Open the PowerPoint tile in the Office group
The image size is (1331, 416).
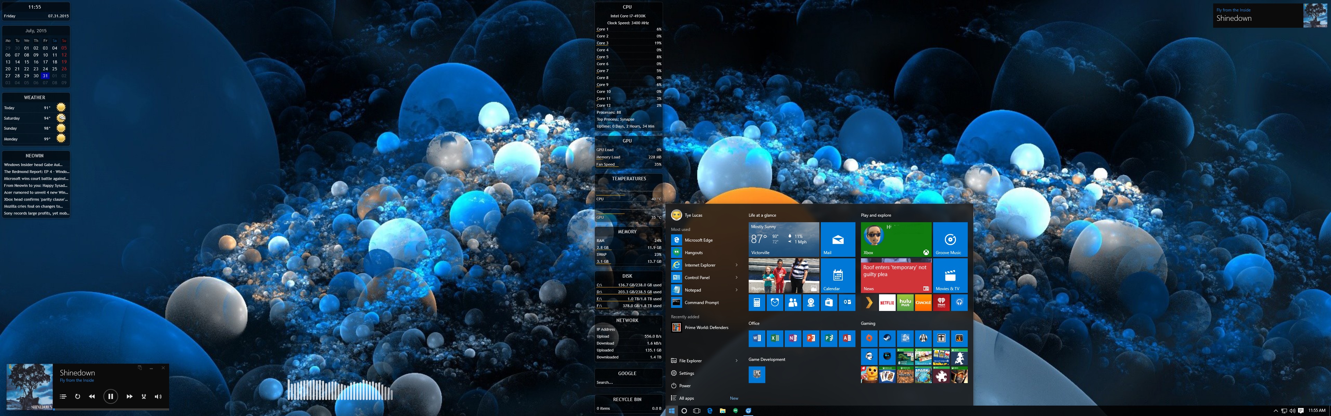coord(811,338)
